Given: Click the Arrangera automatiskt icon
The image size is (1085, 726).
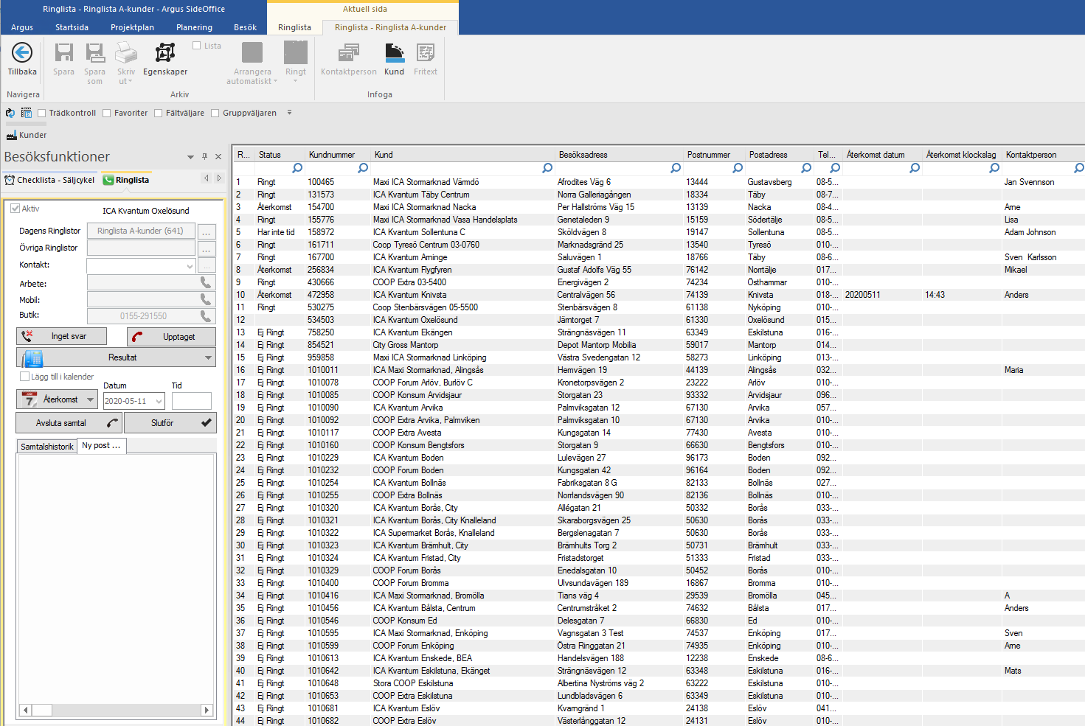Looking at the screenshot, I should coord(252,52).
